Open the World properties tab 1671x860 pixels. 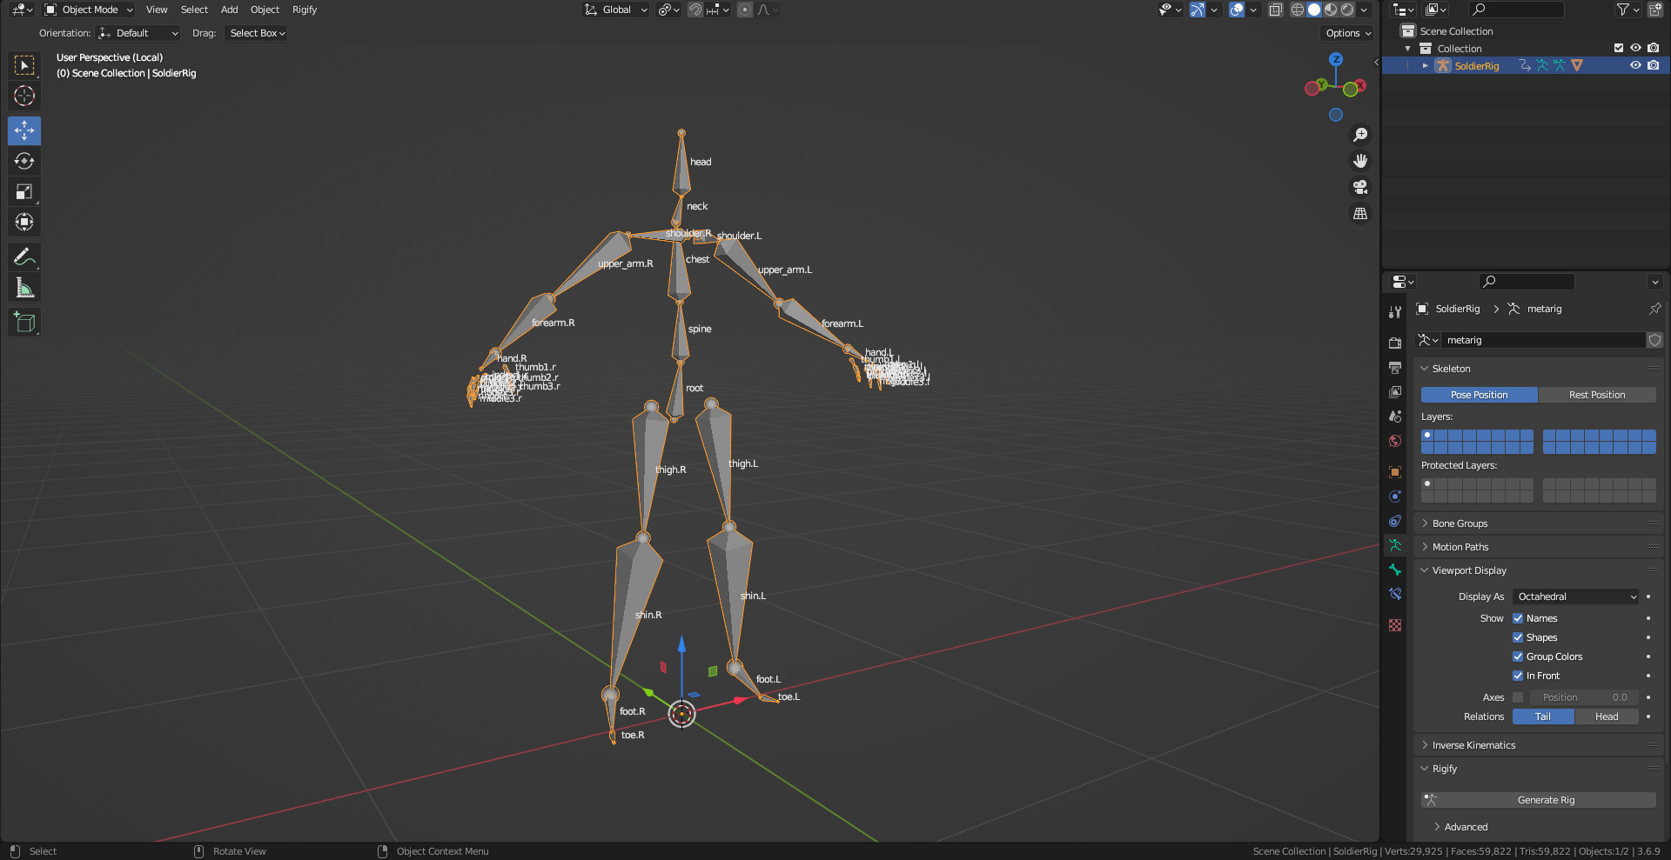click(x=1395, y=441)
